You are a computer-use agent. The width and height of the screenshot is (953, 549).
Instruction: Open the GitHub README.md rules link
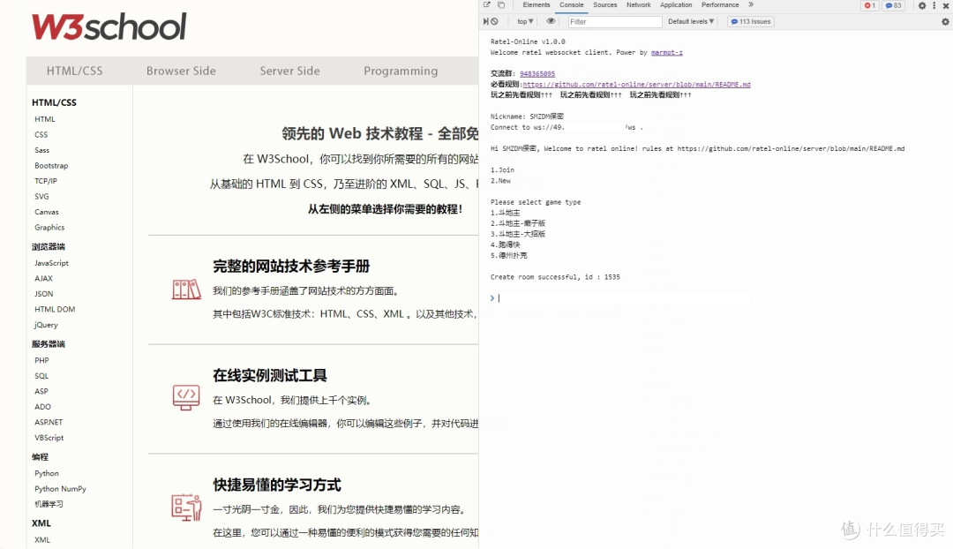pyautogui.click(x=636, y=85)
